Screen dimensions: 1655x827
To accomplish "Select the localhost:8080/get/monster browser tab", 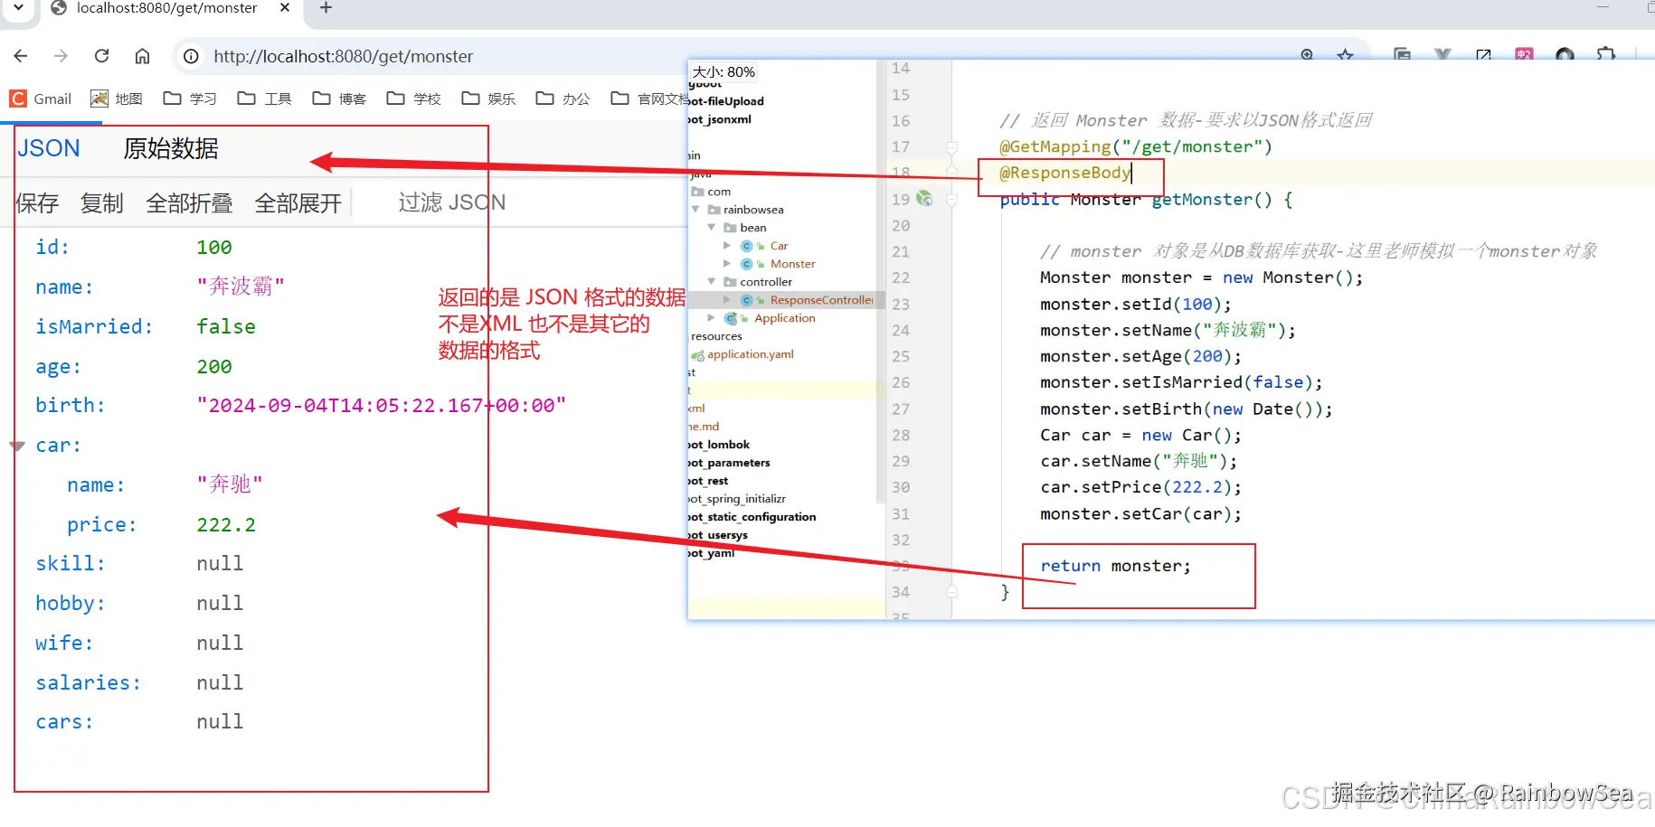I will click(x=170, y=8).
